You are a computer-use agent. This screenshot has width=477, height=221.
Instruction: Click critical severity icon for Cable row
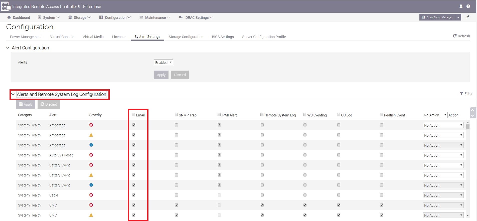(x=91, y=195)
